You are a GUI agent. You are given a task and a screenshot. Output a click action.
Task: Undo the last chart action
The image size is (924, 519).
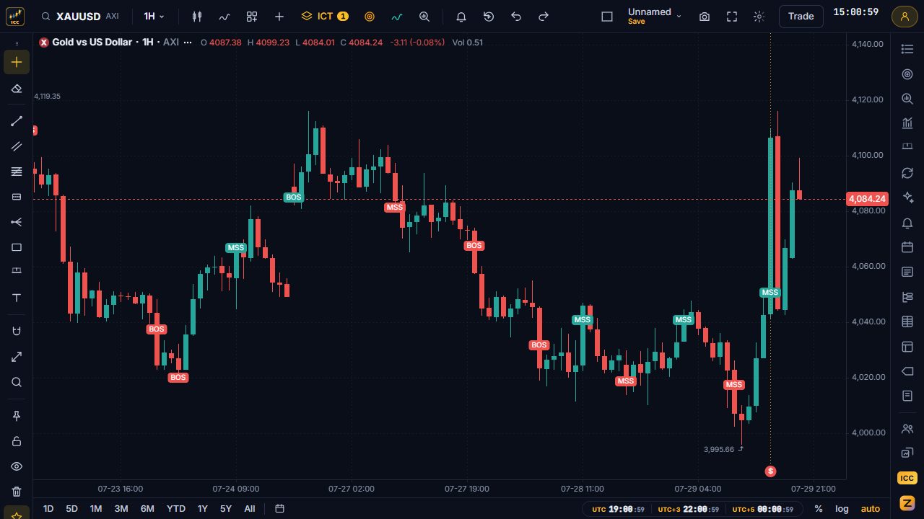[x=516, y=17]
